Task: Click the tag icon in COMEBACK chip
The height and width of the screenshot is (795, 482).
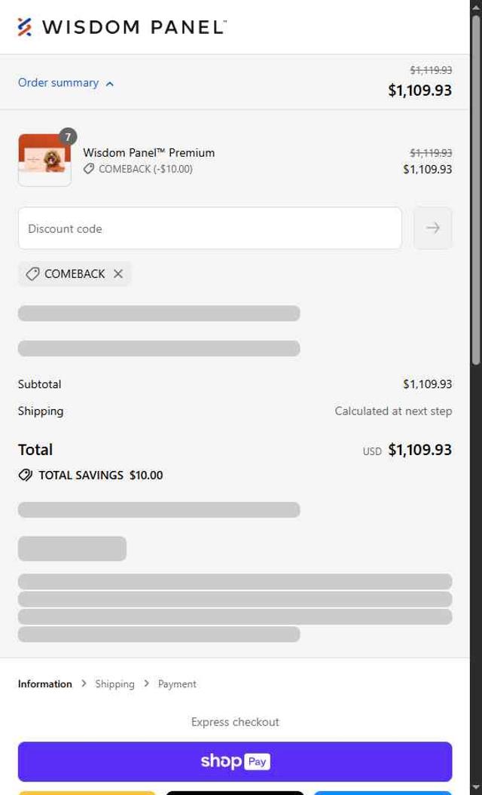Action: (x=32, y=274)
